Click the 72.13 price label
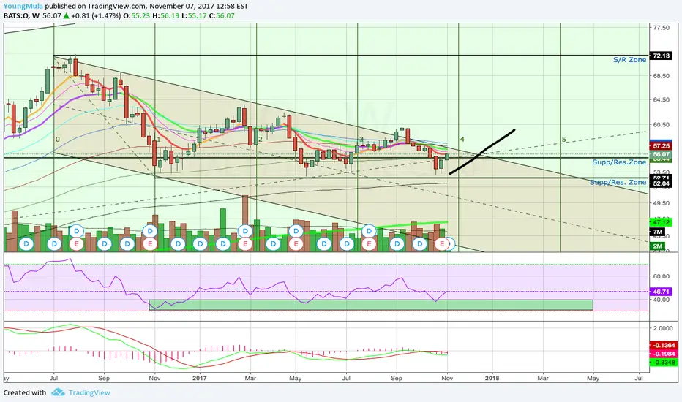 [661, 56]
